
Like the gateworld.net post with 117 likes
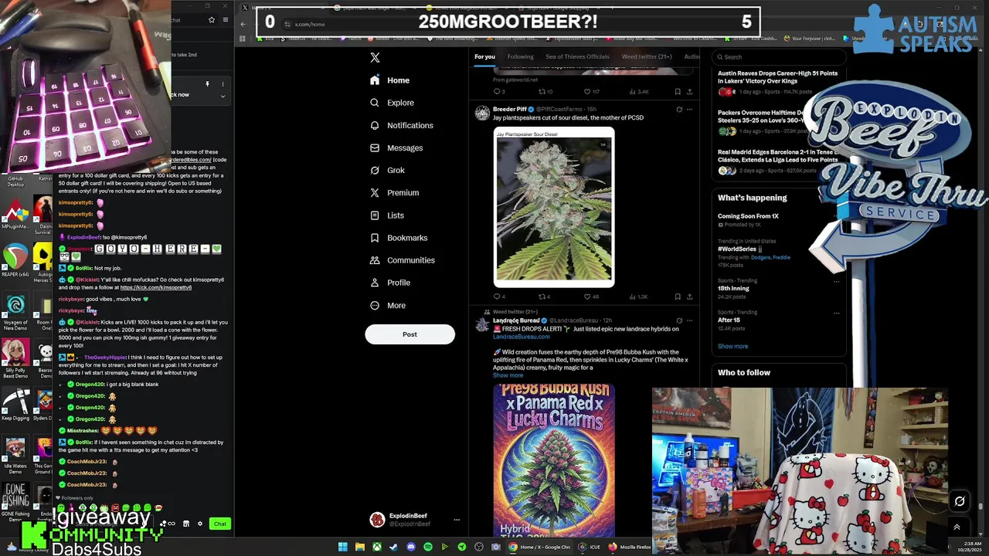pyautogui.click(x=590, y=92)
